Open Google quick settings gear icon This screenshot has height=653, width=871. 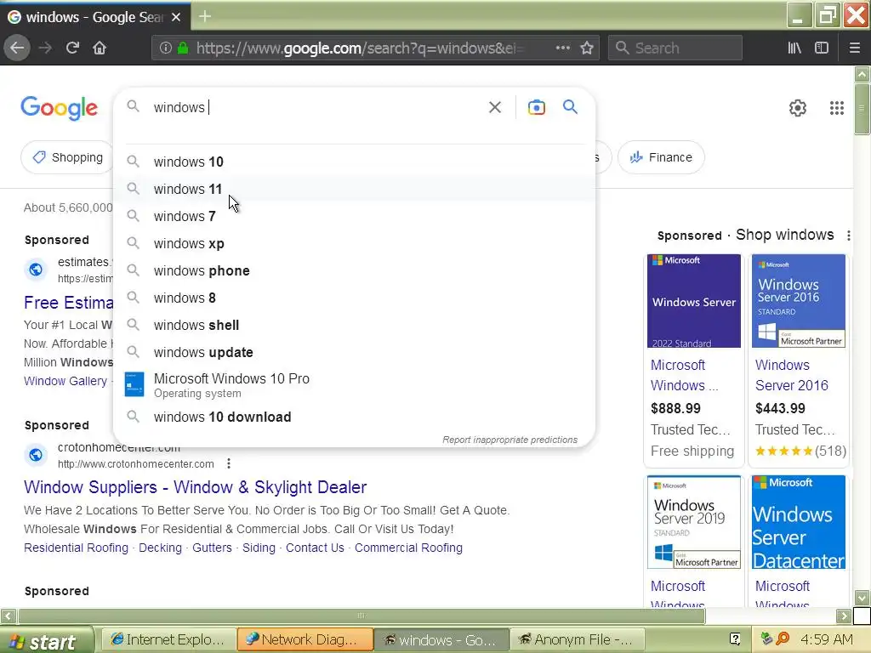[x=798, y=108]
